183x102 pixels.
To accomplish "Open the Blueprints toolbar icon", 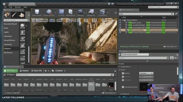I will [91, 12].
